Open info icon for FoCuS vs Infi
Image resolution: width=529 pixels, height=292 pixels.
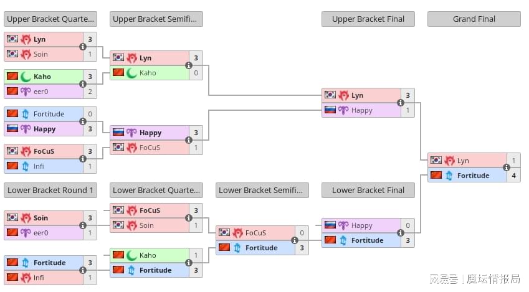[83, 159]
